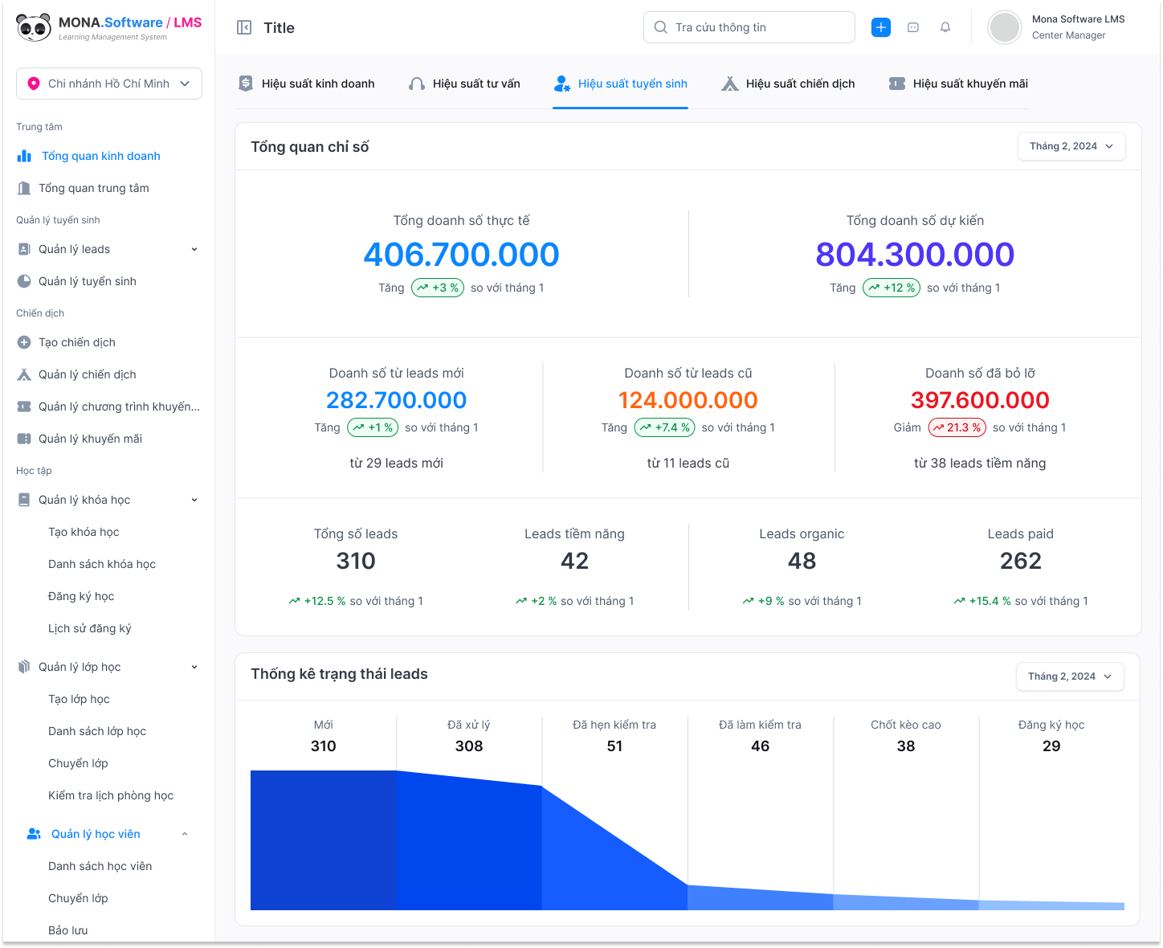Click the page Title heading
This screenshot has height=948, width=1163.
[280, 27]
